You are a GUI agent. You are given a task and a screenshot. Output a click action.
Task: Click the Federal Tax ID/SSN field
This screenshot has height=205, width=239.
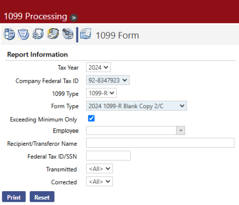point(108,156)
